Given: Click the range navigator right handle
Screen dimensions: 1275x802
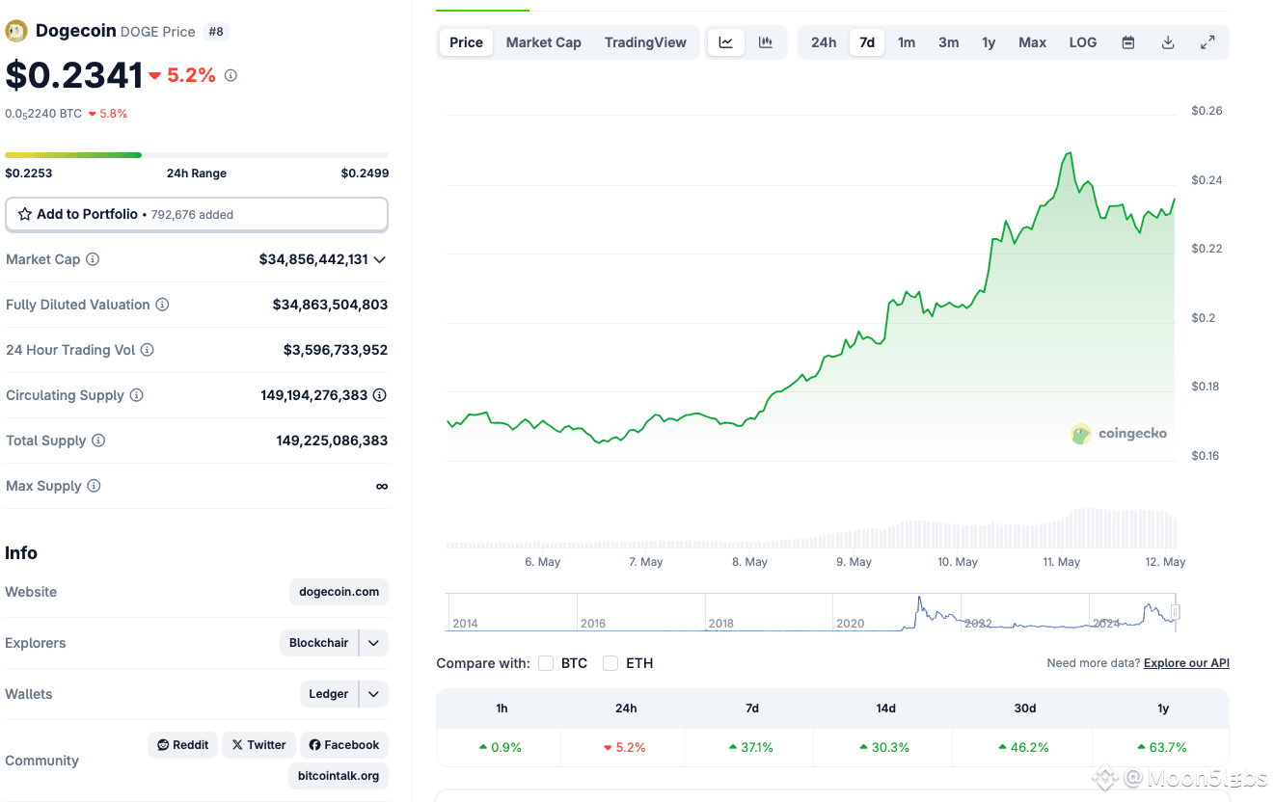Looking at the screenshot, I should [x=1176, y=612].
